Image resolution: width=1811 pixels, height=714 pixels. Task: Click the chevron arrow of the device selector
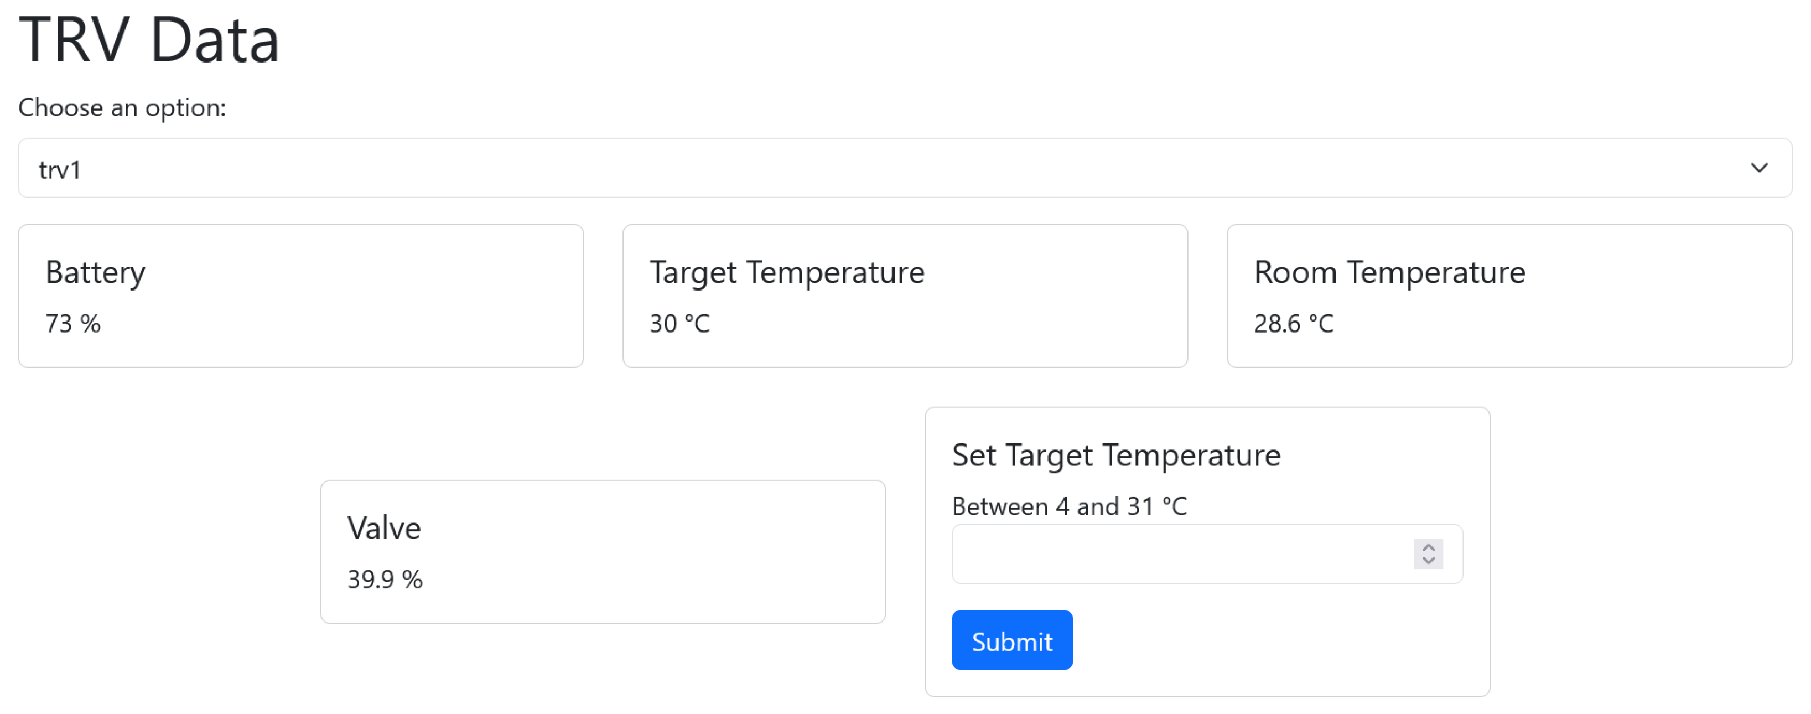tap(1759, 168)
